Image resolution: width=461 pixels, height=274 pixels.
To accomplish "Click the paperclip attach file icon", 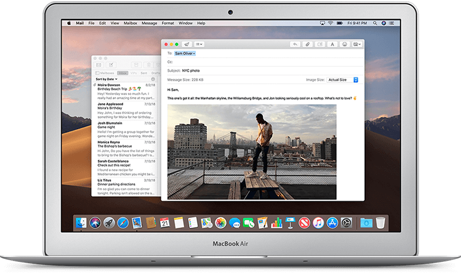I will (308, 44).
